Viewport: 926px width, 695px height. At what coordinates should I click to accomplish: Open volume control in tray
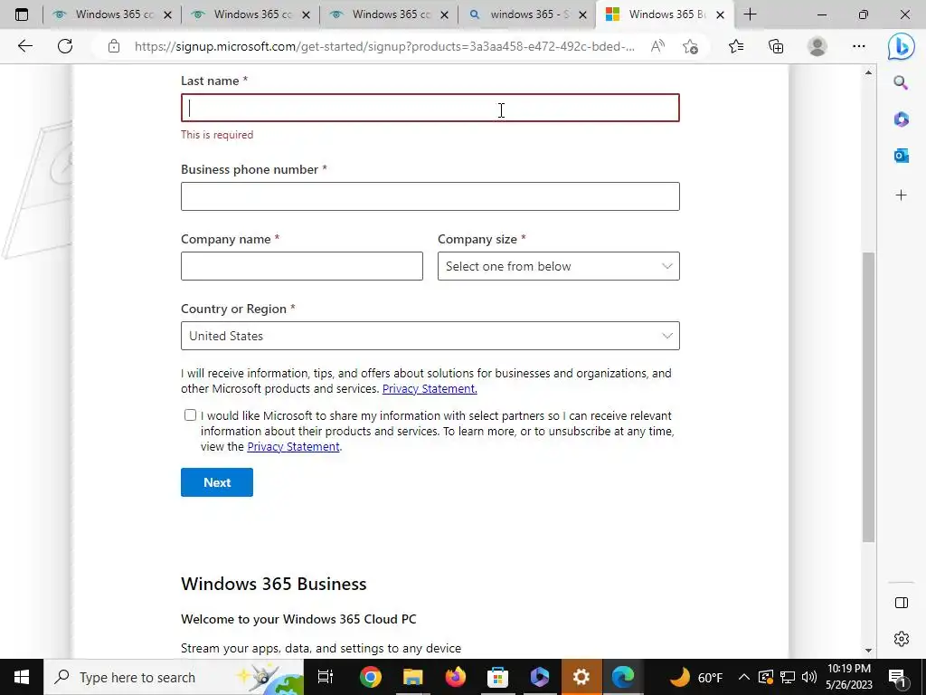809,677
